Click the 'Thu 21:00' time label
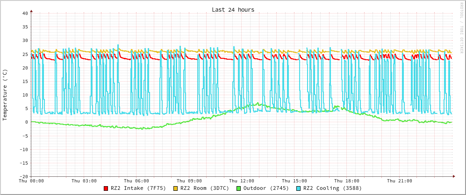This screenshot has height=195, width=466. [400, 181]
